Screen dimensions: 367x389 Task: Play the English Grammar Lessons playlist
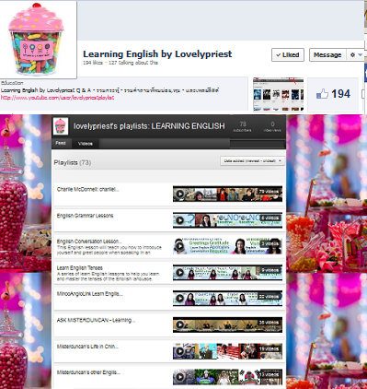(180, 220)
